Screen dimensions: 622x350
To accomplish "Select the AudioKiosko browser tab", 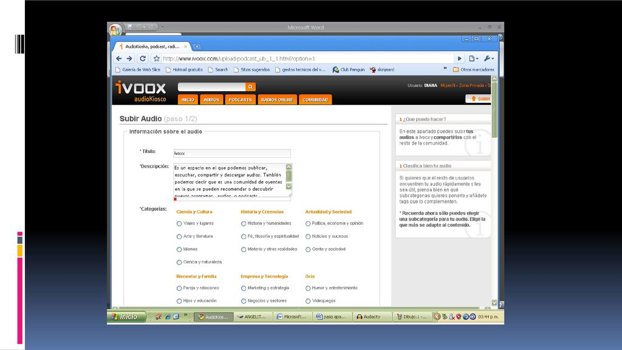I will (x=152, y=46).
